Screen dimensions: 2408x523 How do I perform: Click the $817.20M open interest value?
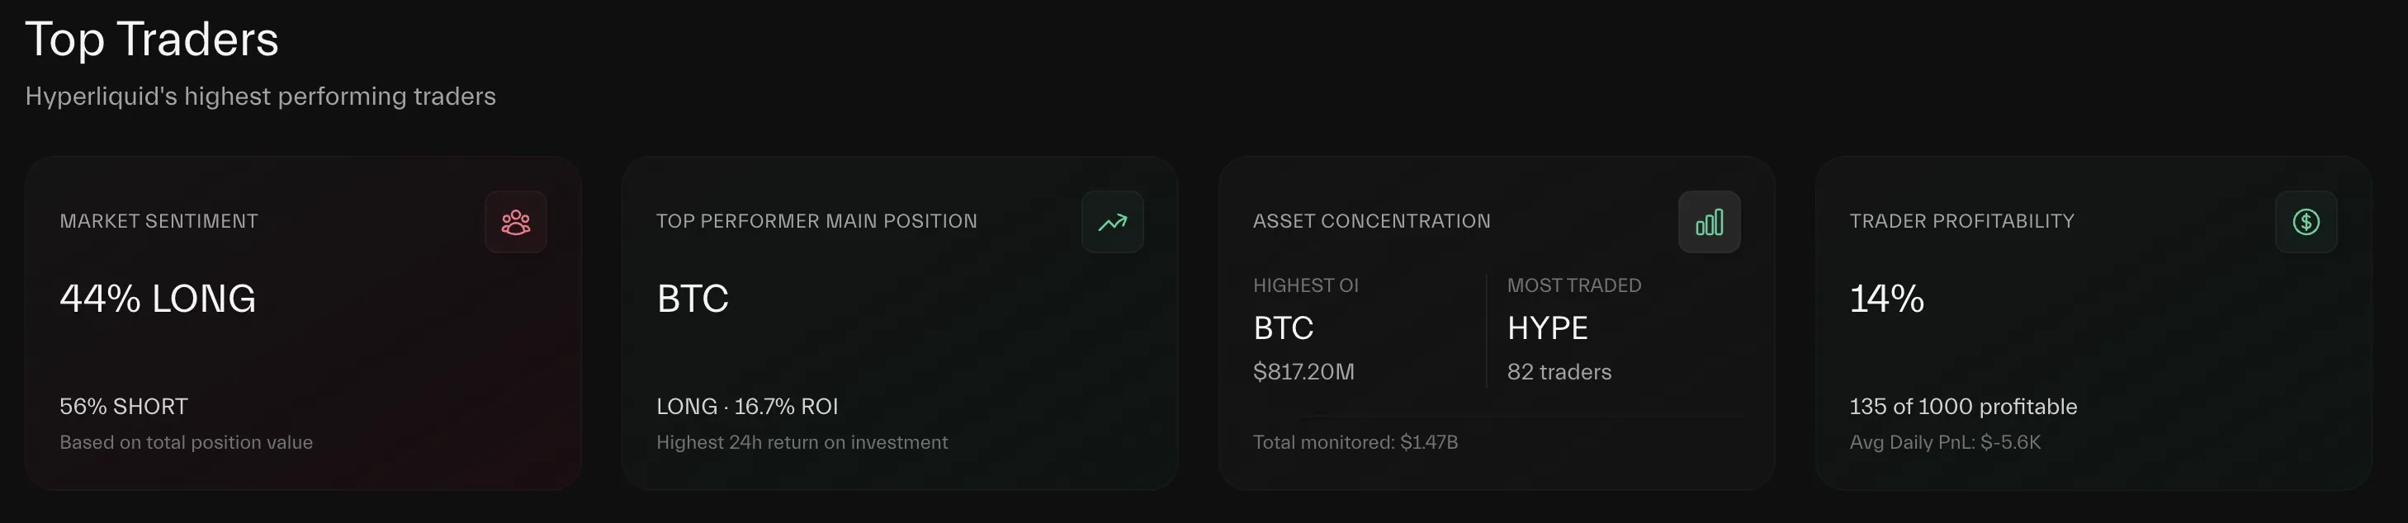[1304, 372]
